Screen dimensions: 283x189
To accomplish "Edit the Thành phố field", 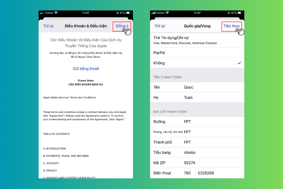I will click(197, 142).
